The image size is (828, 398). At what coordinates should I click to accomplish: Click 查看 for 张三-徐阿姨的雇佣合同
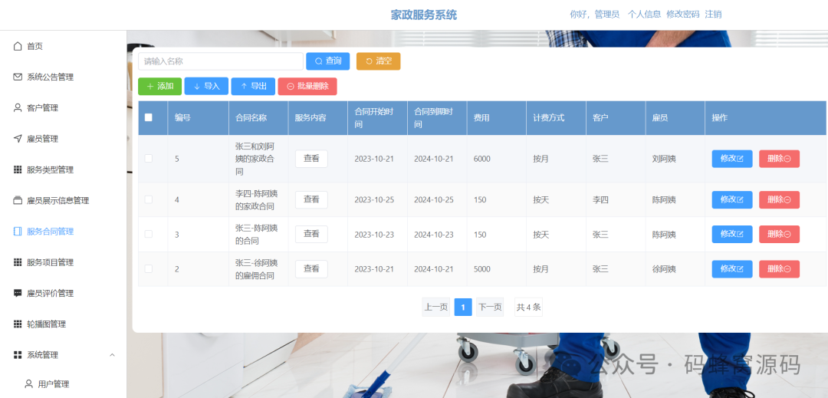tap(311, 268)
